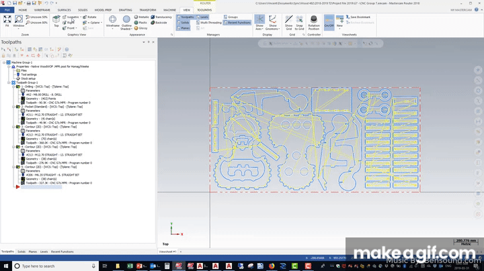Click the Windows Start button

[6, 266]
